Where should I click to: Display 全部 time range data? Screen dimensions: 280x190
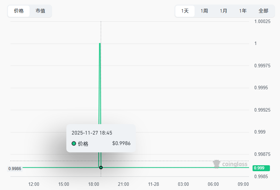[263, 11]
